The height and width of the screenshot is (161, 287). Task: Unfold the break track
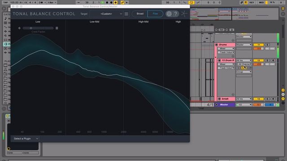click(x=219, y=99)
